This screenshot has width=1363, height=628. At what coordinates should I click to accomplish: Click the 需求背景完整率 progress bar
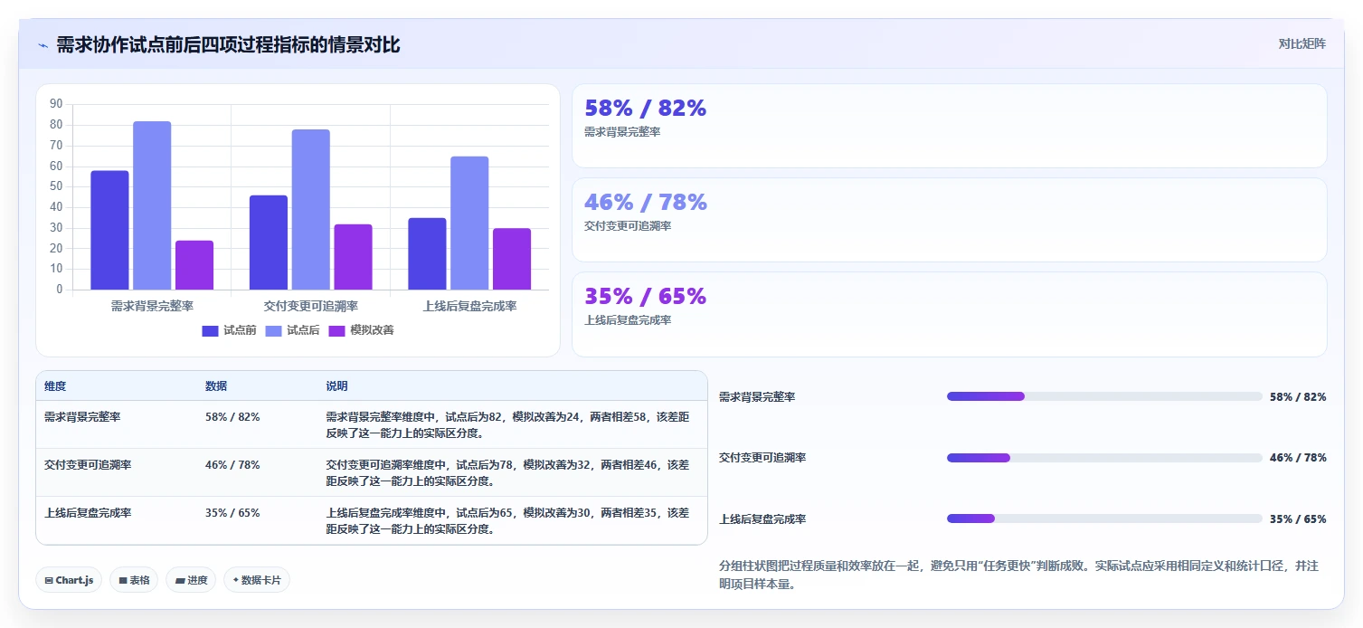pyautogui.click(x=1104, y=396)
